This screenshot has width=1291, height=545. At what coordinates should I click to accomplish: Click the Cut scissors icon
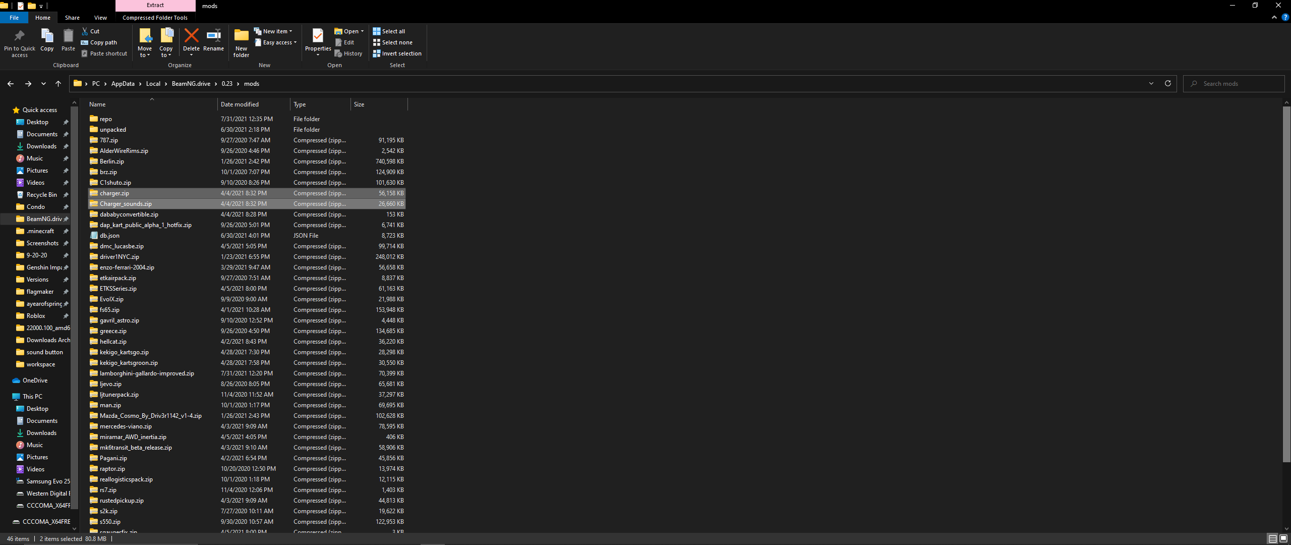pos(85,31)
